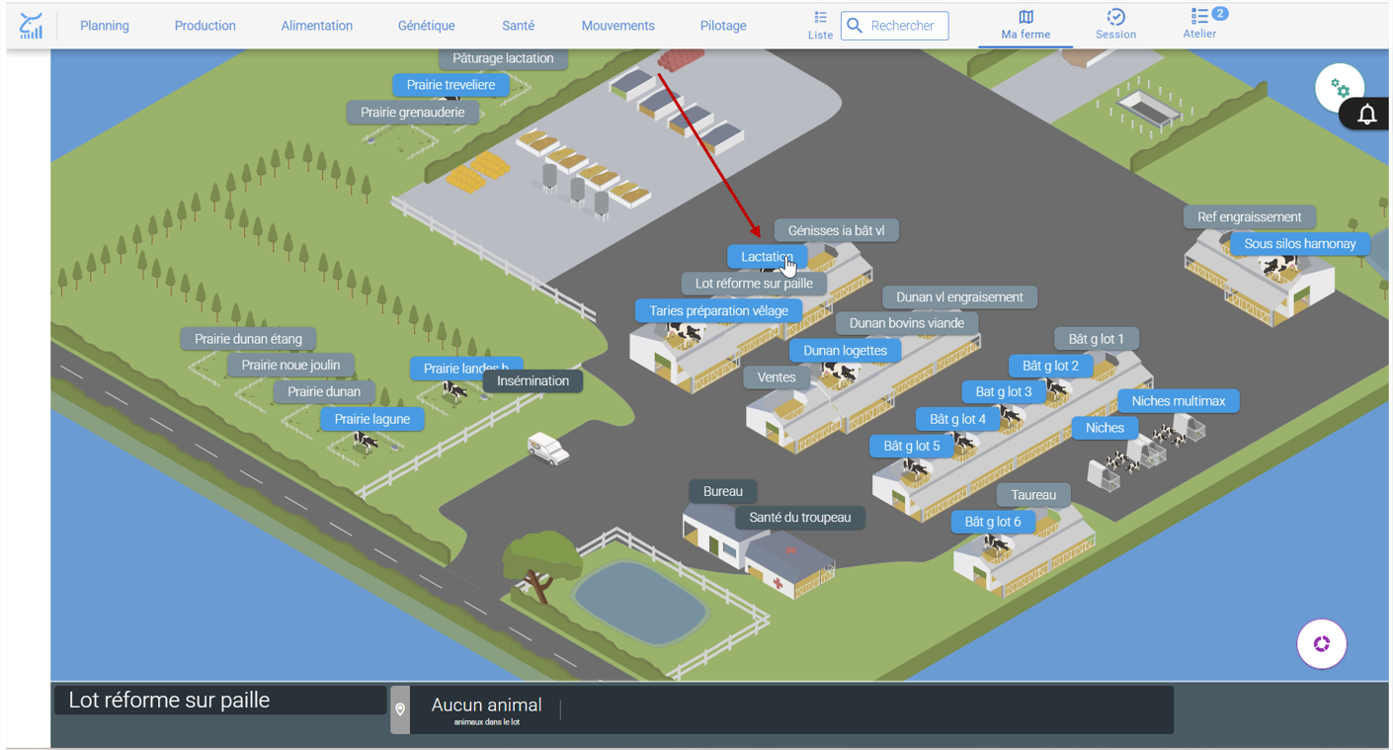Select the Niches multimax label
This screenshot has width=1393, height=750.
(x=1179, y=401)
